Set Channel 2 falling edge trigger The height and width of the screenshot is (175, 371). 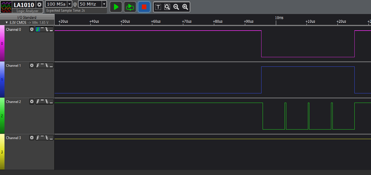[x=47, y=101]
